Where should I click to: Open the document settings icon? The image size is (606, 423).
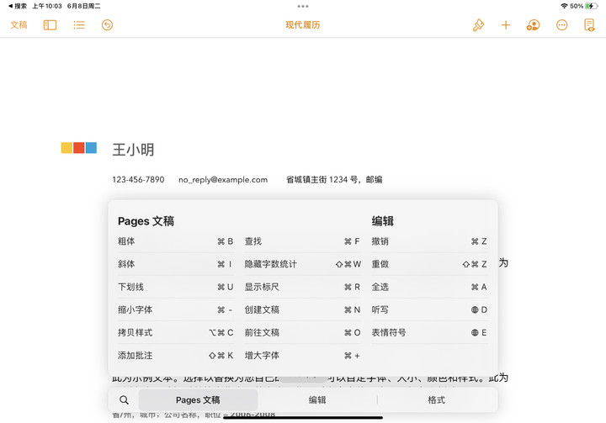(x=589, y=25)
